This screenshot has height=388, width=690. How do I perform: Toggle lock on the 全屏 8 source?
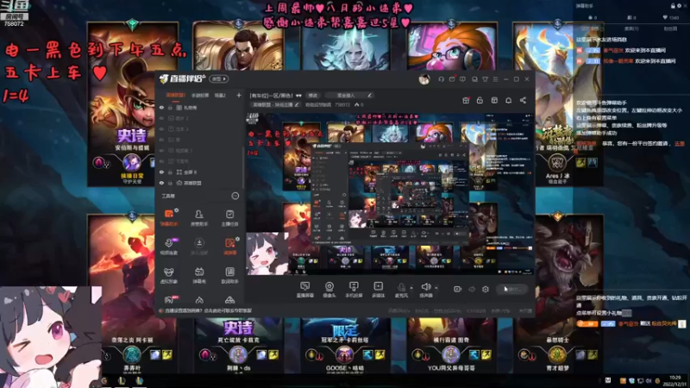[x=170, y=172]
